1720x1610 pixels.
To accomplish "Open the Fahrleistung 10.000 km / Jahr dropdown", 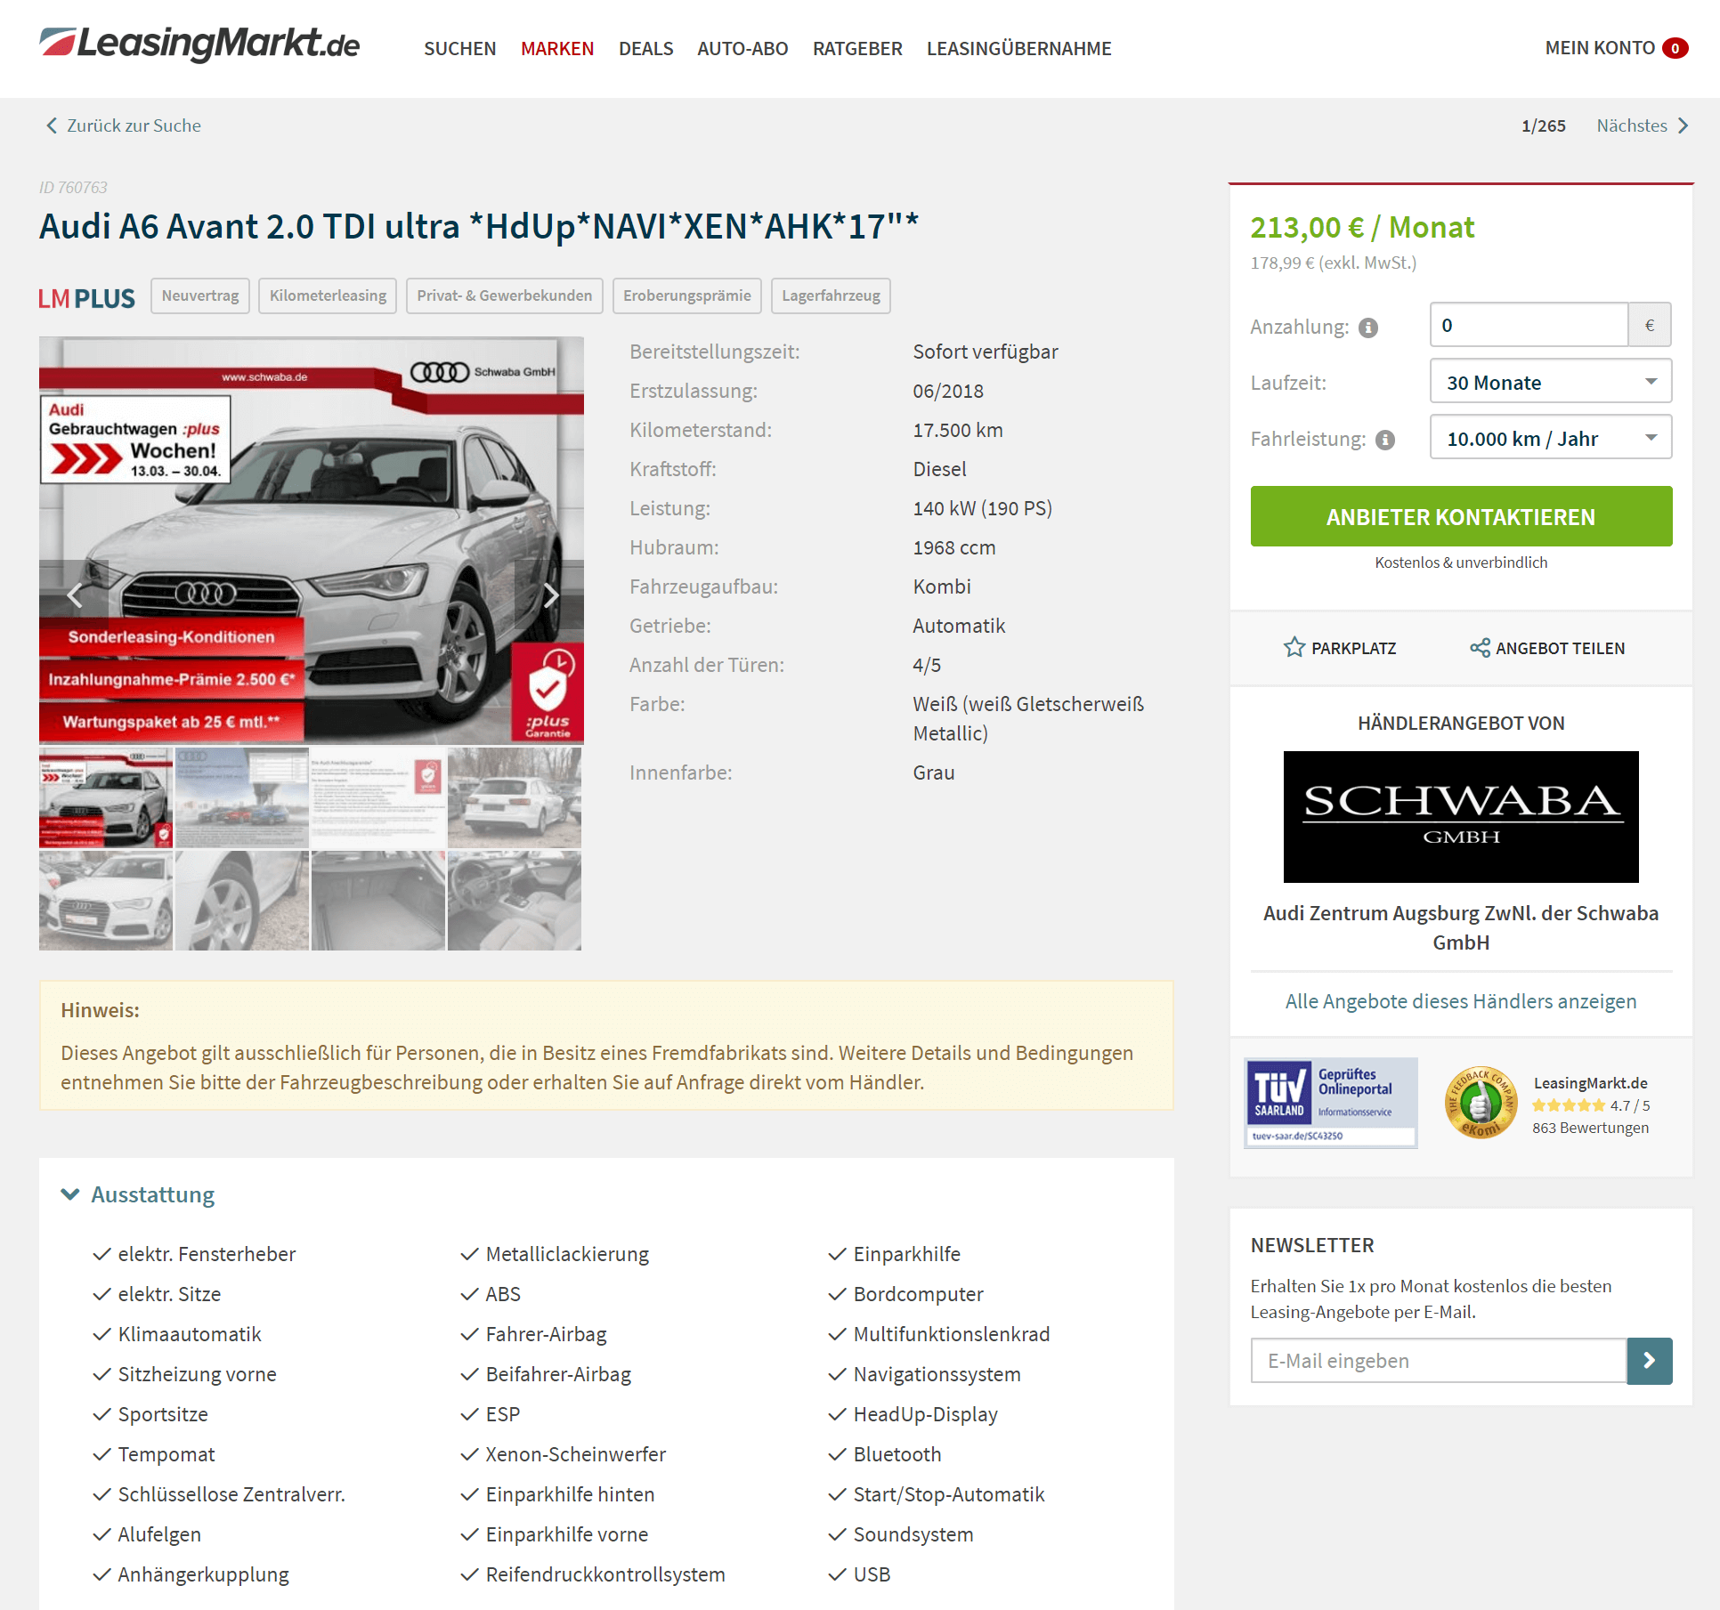I will point(1550,438).
